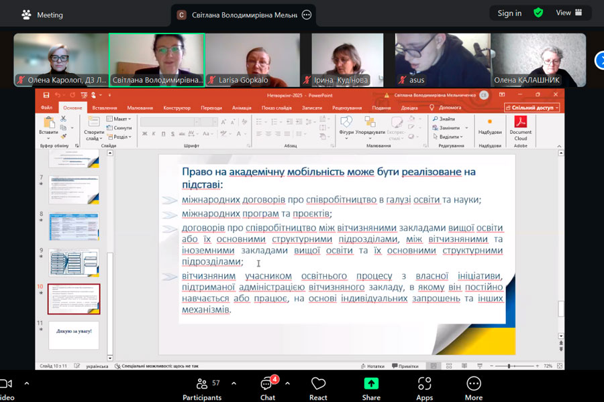Image resolution: width=604 pixels, height=402 pixels.
Task: Toggle the Video camera button
Action: pos(6,389)
